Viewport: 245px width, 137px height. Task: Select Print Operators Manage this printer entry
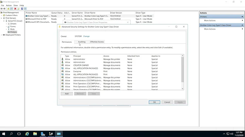pos(121,83)
